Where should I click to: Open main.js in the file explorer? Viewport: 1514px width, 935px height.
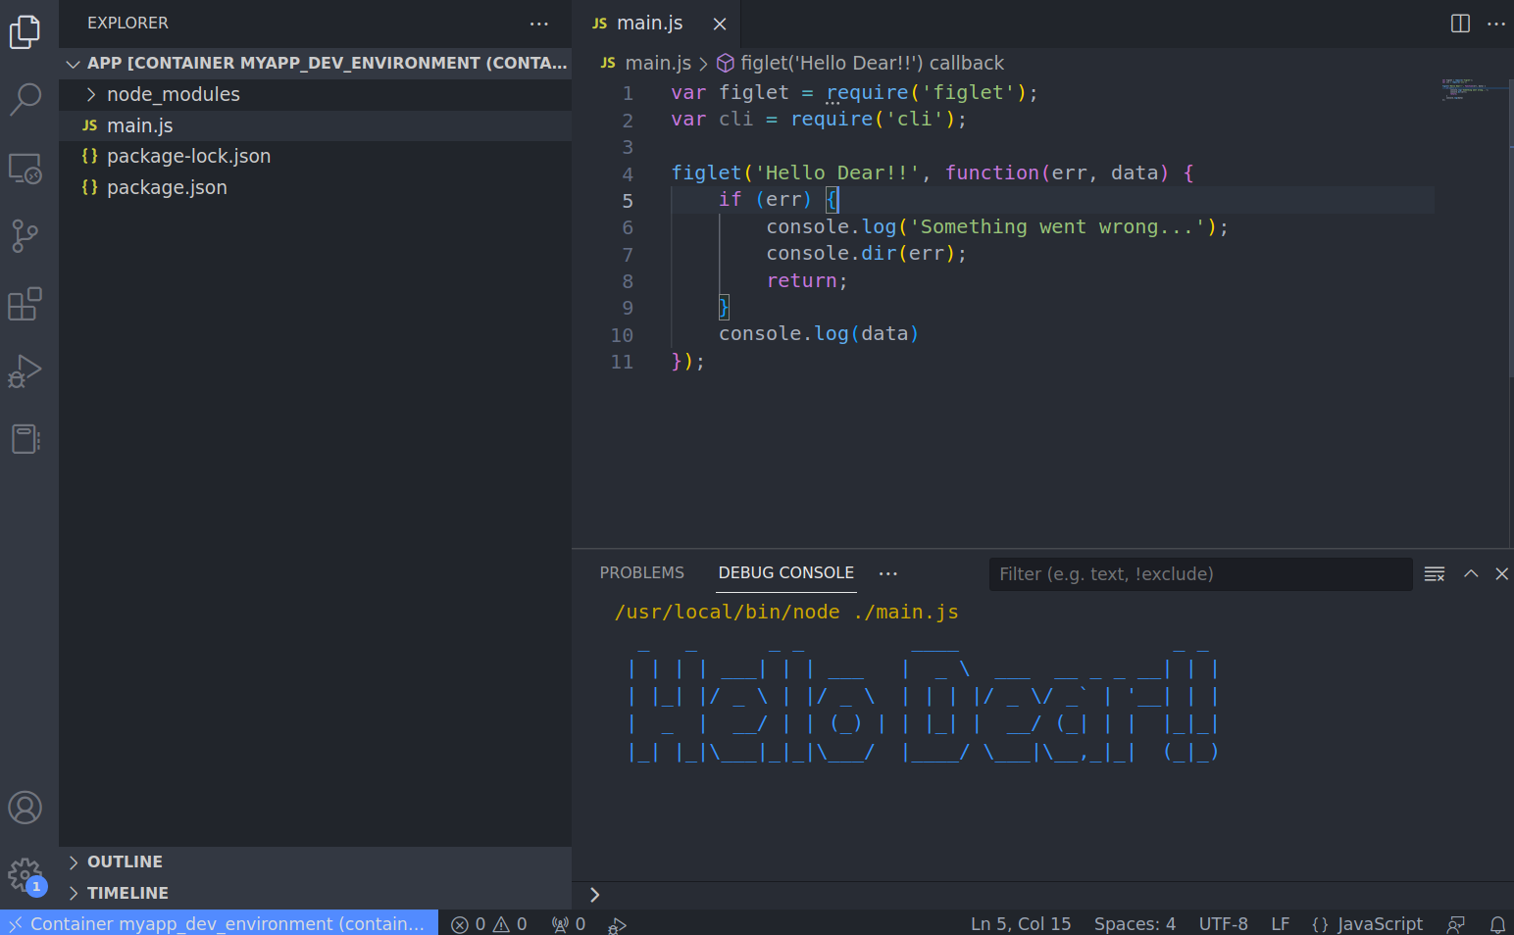316,125
